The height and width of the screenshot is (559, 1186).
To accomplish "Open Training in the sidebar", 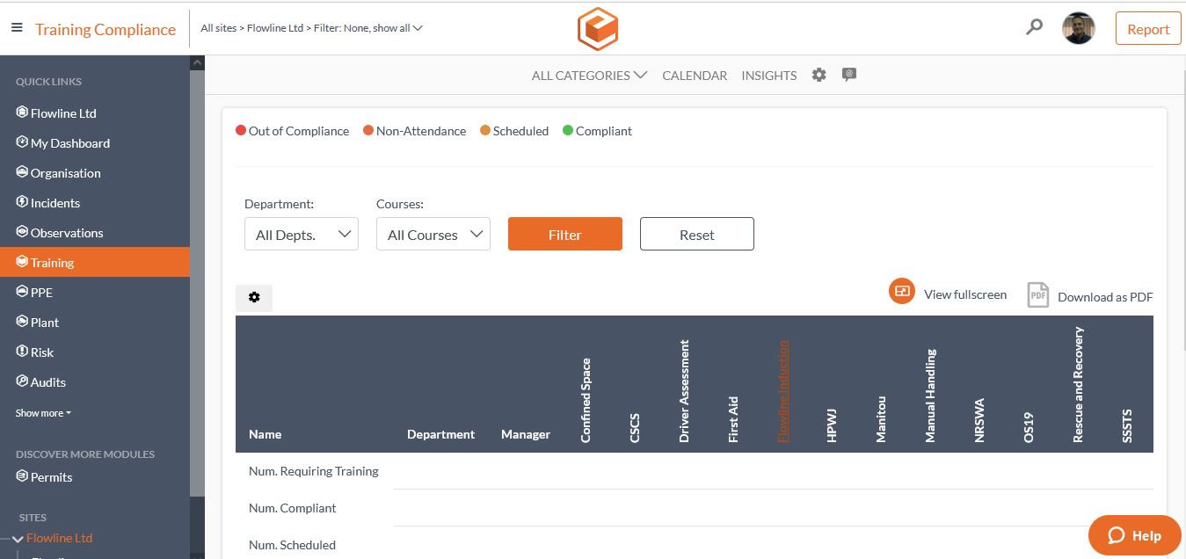I will 95,262.
